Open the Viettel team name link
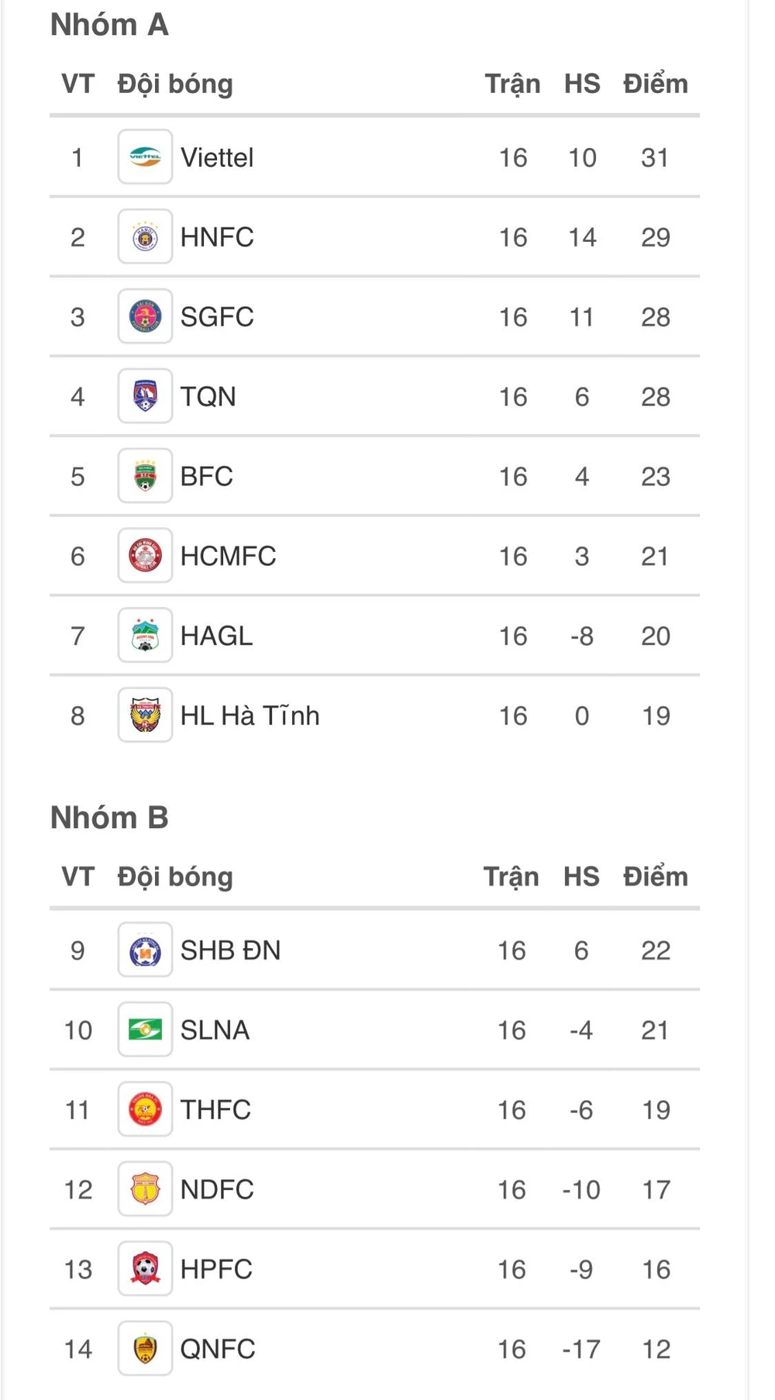775x1400 pixels. [x=217, y=157]
